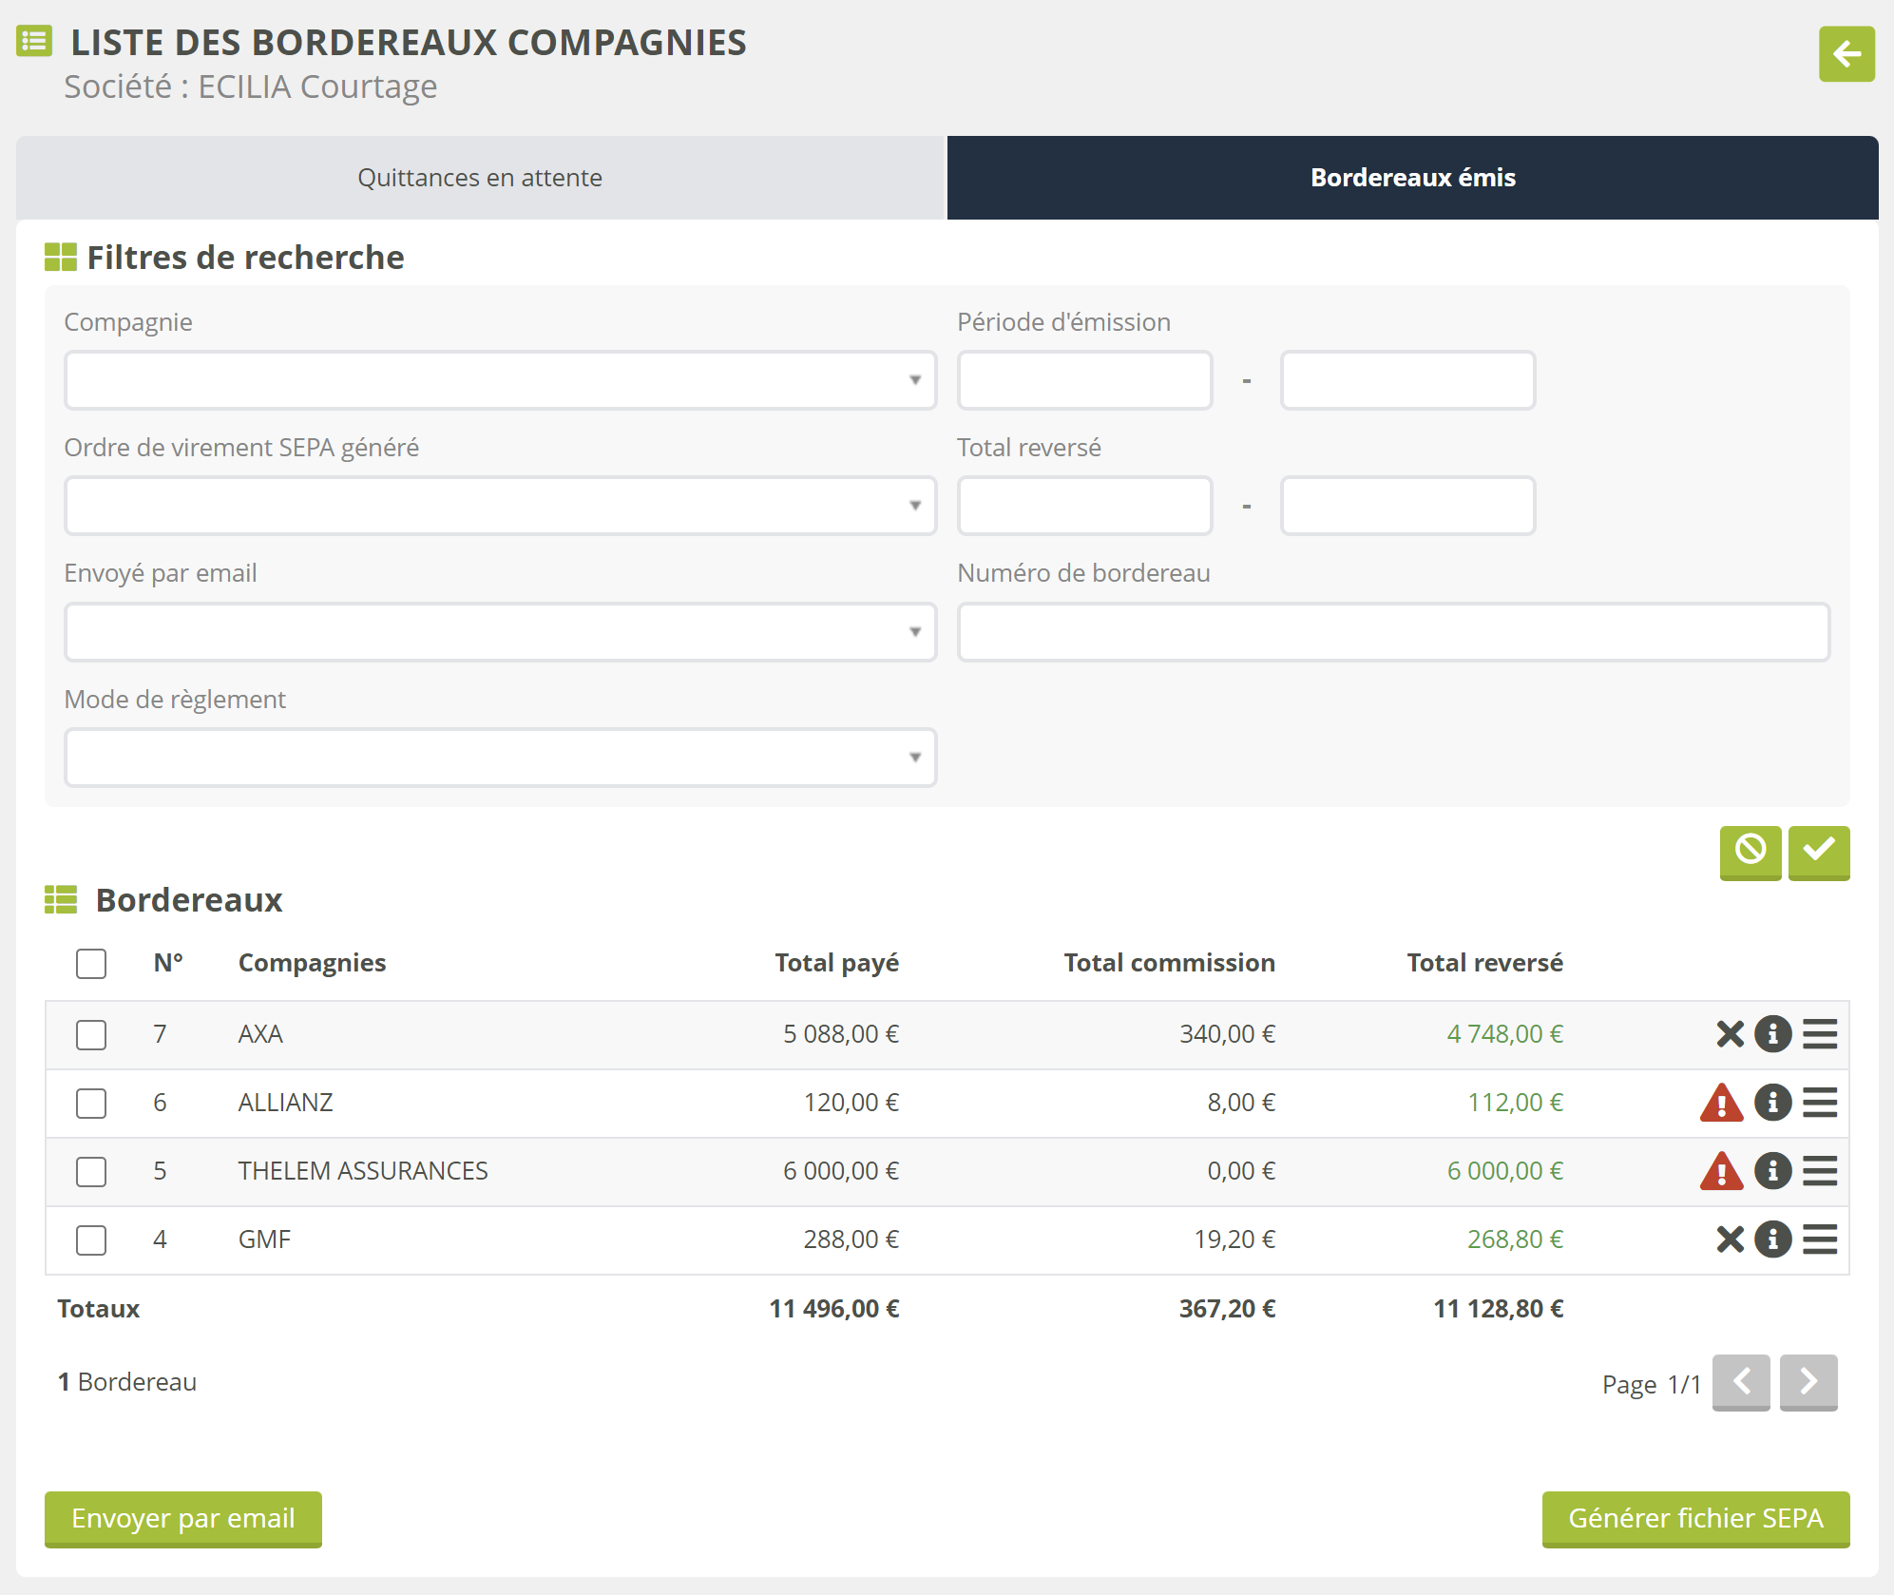The width and height of the screenshot is (1894, 1595).
Task: Check the AXA bordereau checkbox
Action: pyautogui.click(x=91, y=1034)
